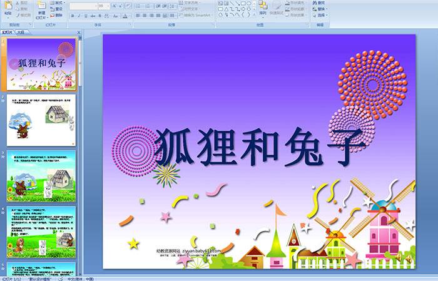This screenshot has height=281, width=438.
Task: Click the increase font size icon
Action: (114, 6)
